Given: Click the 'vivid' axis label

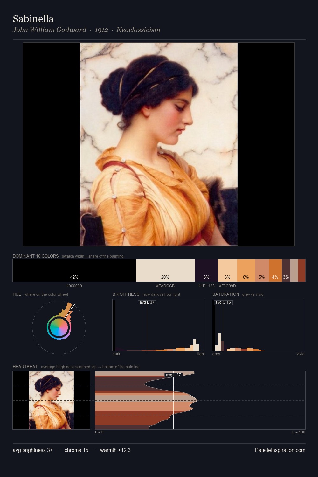Looking at the screenshot, I should (301, 354).
